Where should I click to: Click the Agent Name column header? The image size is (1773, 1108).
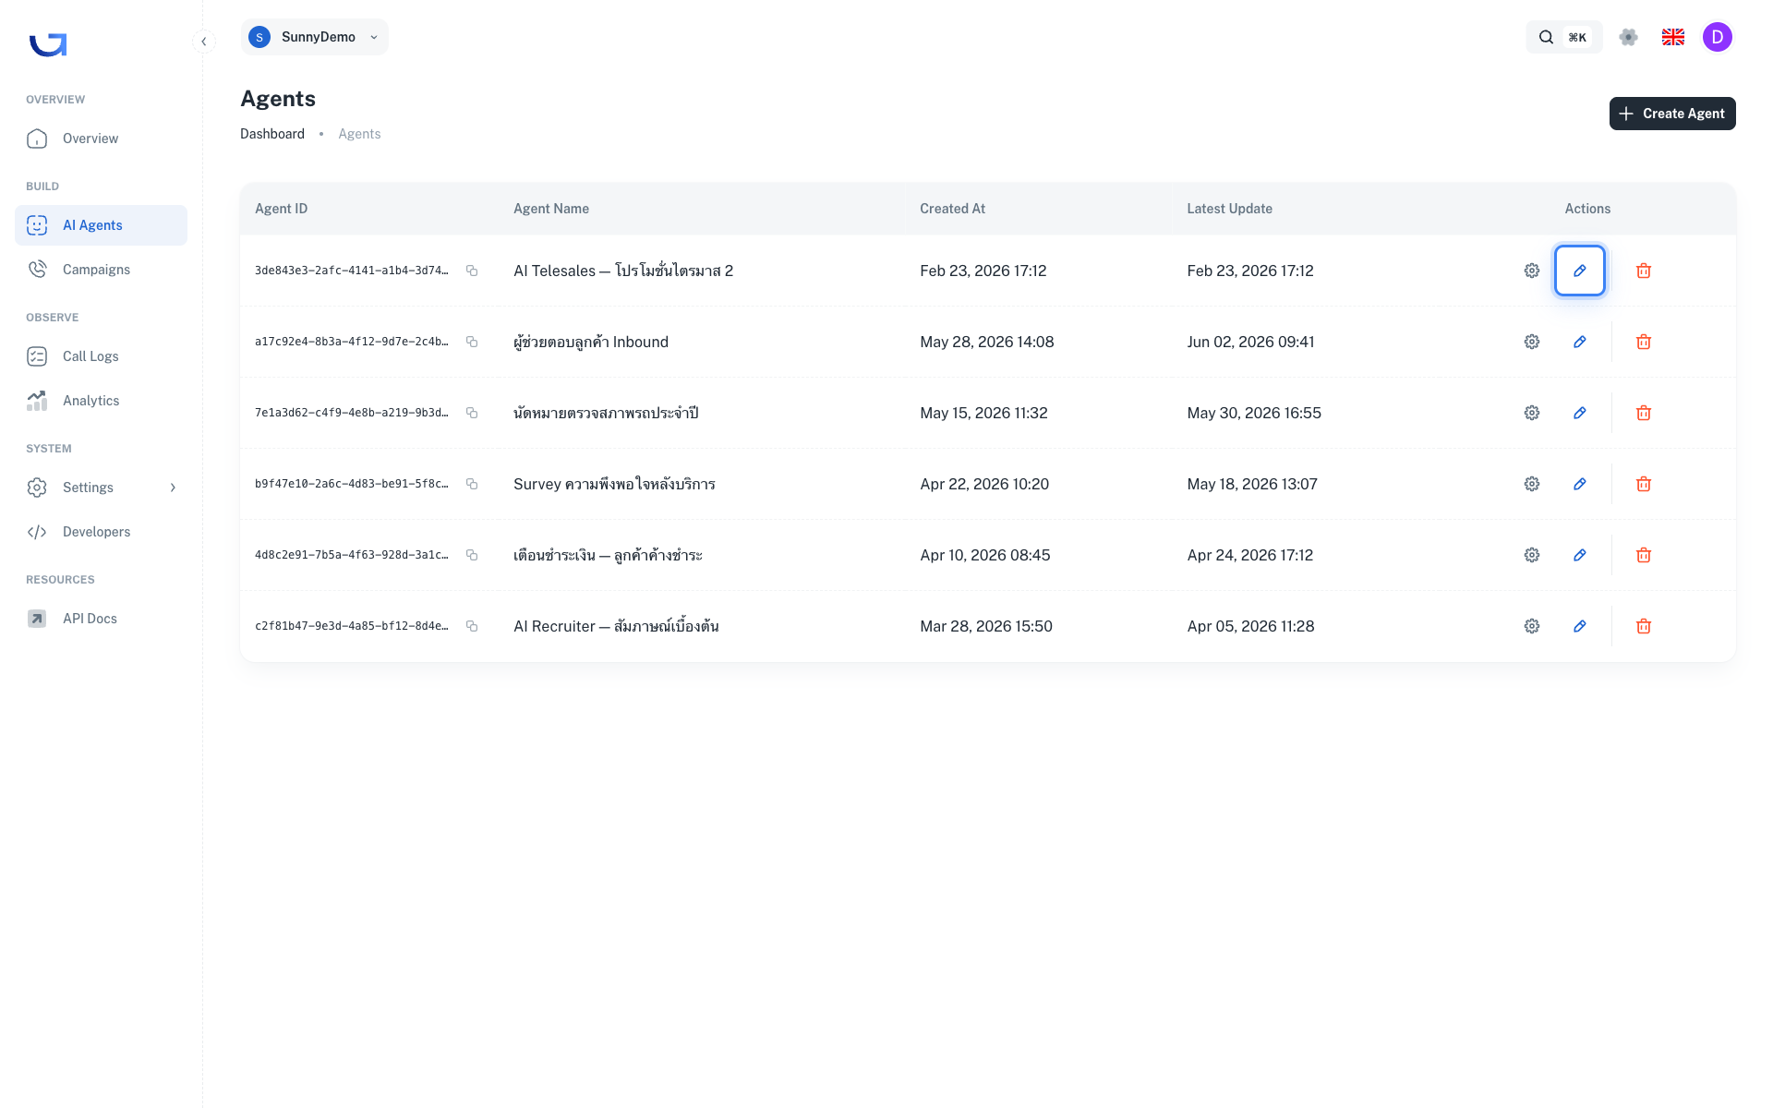pos(551,209)
